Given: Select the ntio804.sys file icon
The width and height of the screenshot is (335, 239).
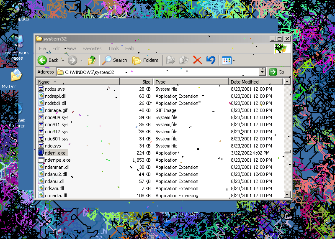Looking at the screenshot, I should (x=41, y=138).
